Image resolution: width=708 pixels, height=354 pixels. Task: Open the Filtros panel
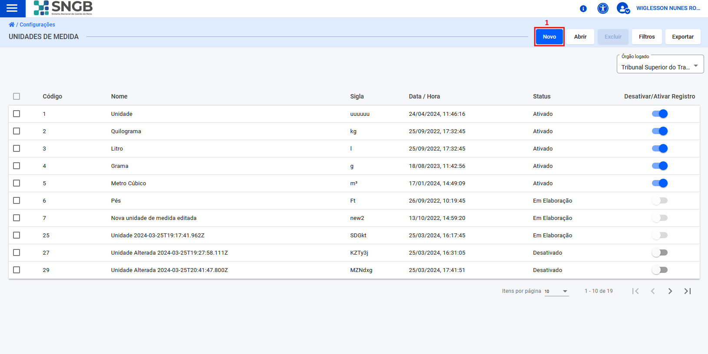pos(647,37)
